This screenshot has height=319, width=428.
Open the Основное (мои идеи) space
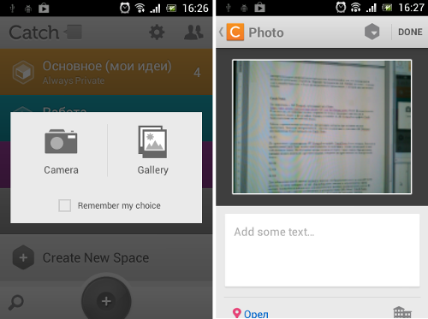coord(106,72)
